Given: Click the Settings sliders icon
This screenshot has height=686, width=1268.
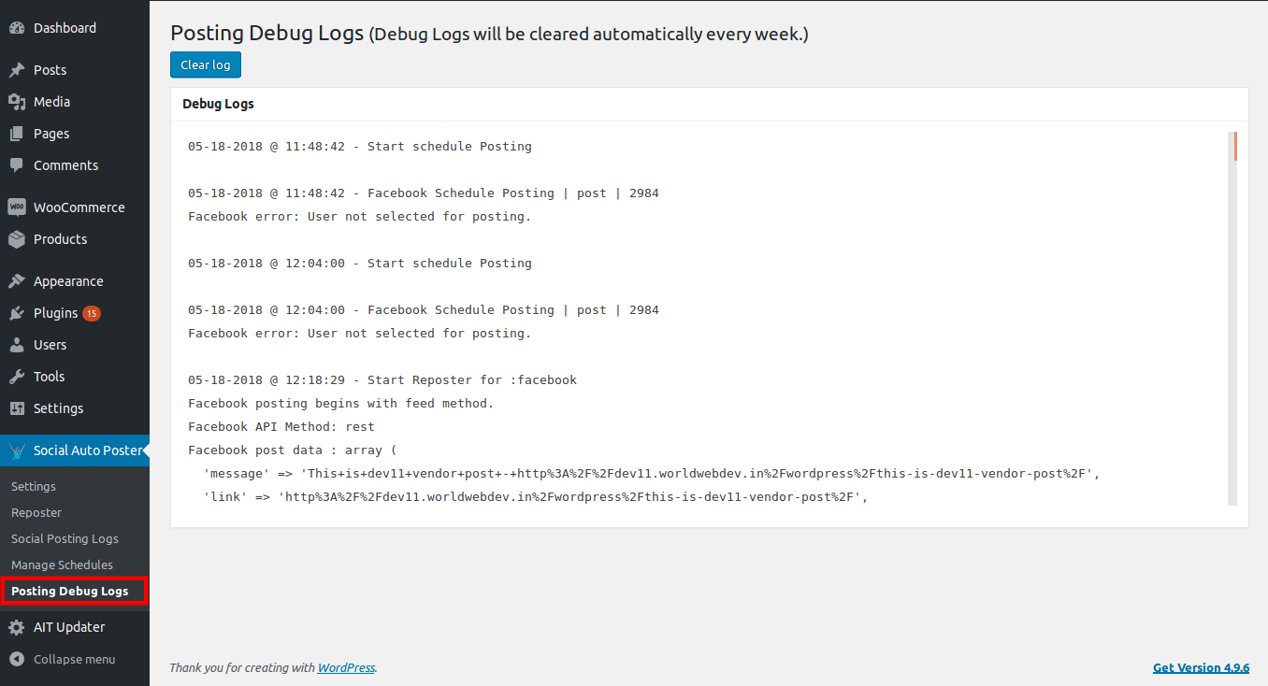Looking at the screenshot, I should (17, 408).
